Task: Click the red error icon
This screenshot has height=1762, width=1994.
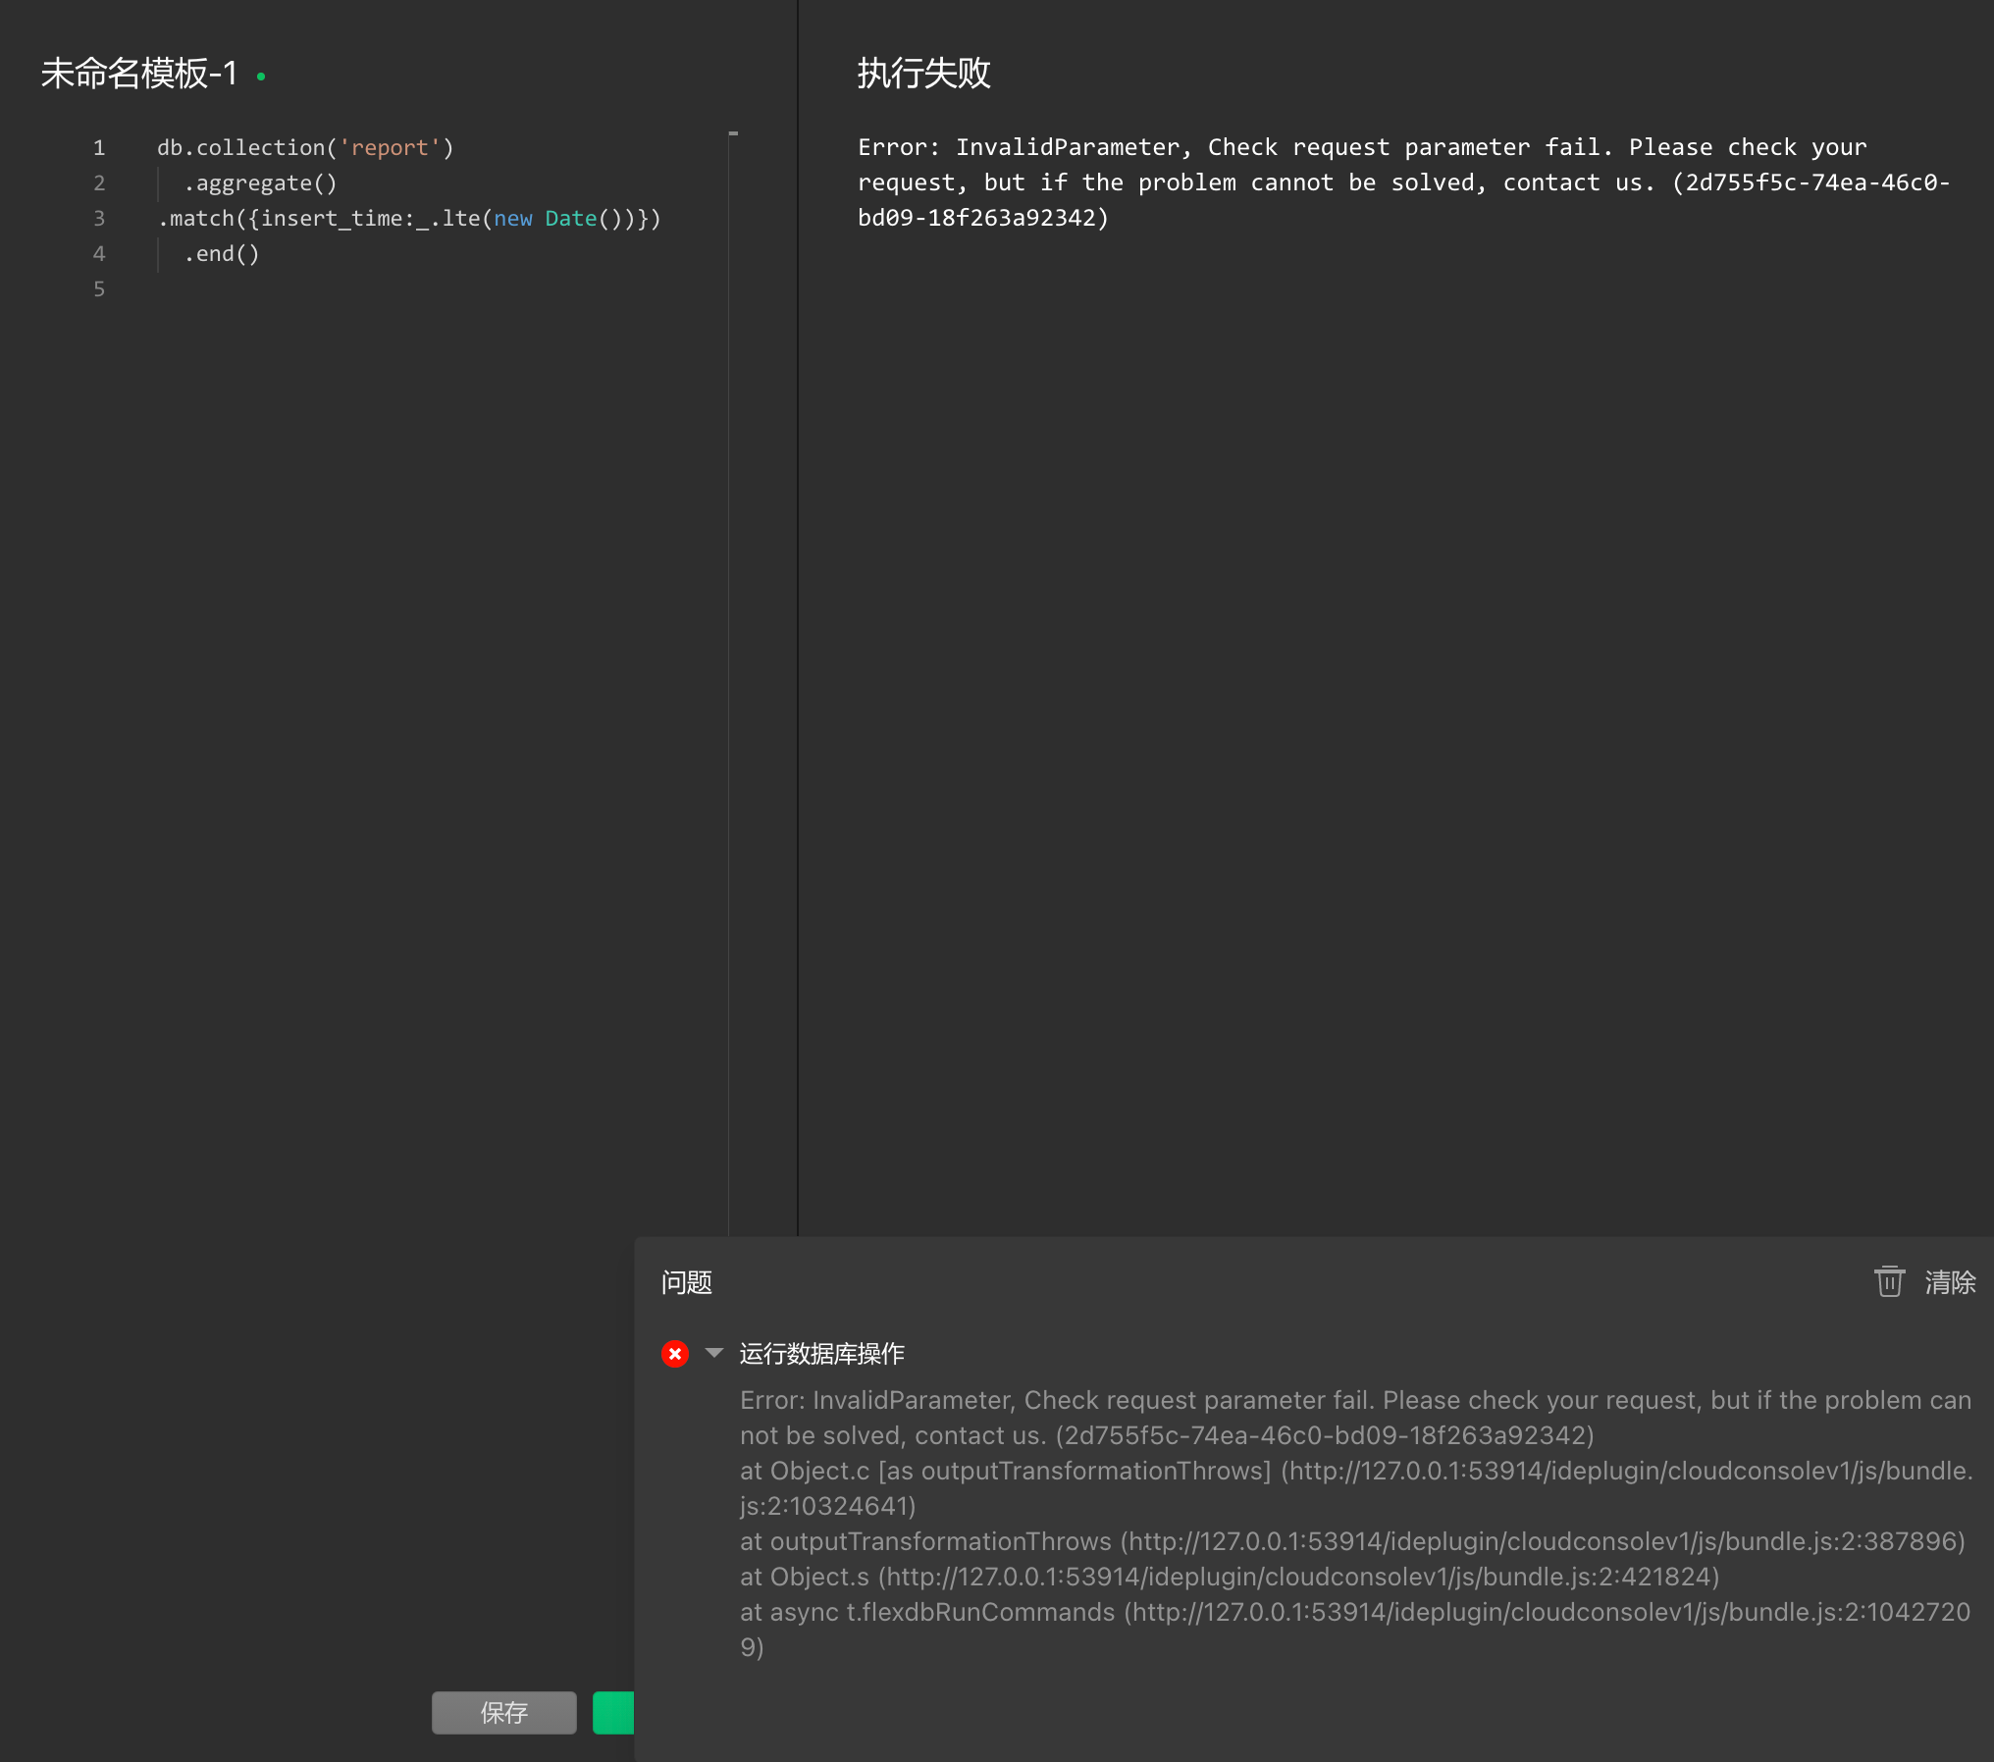Action: [675, 1354]
